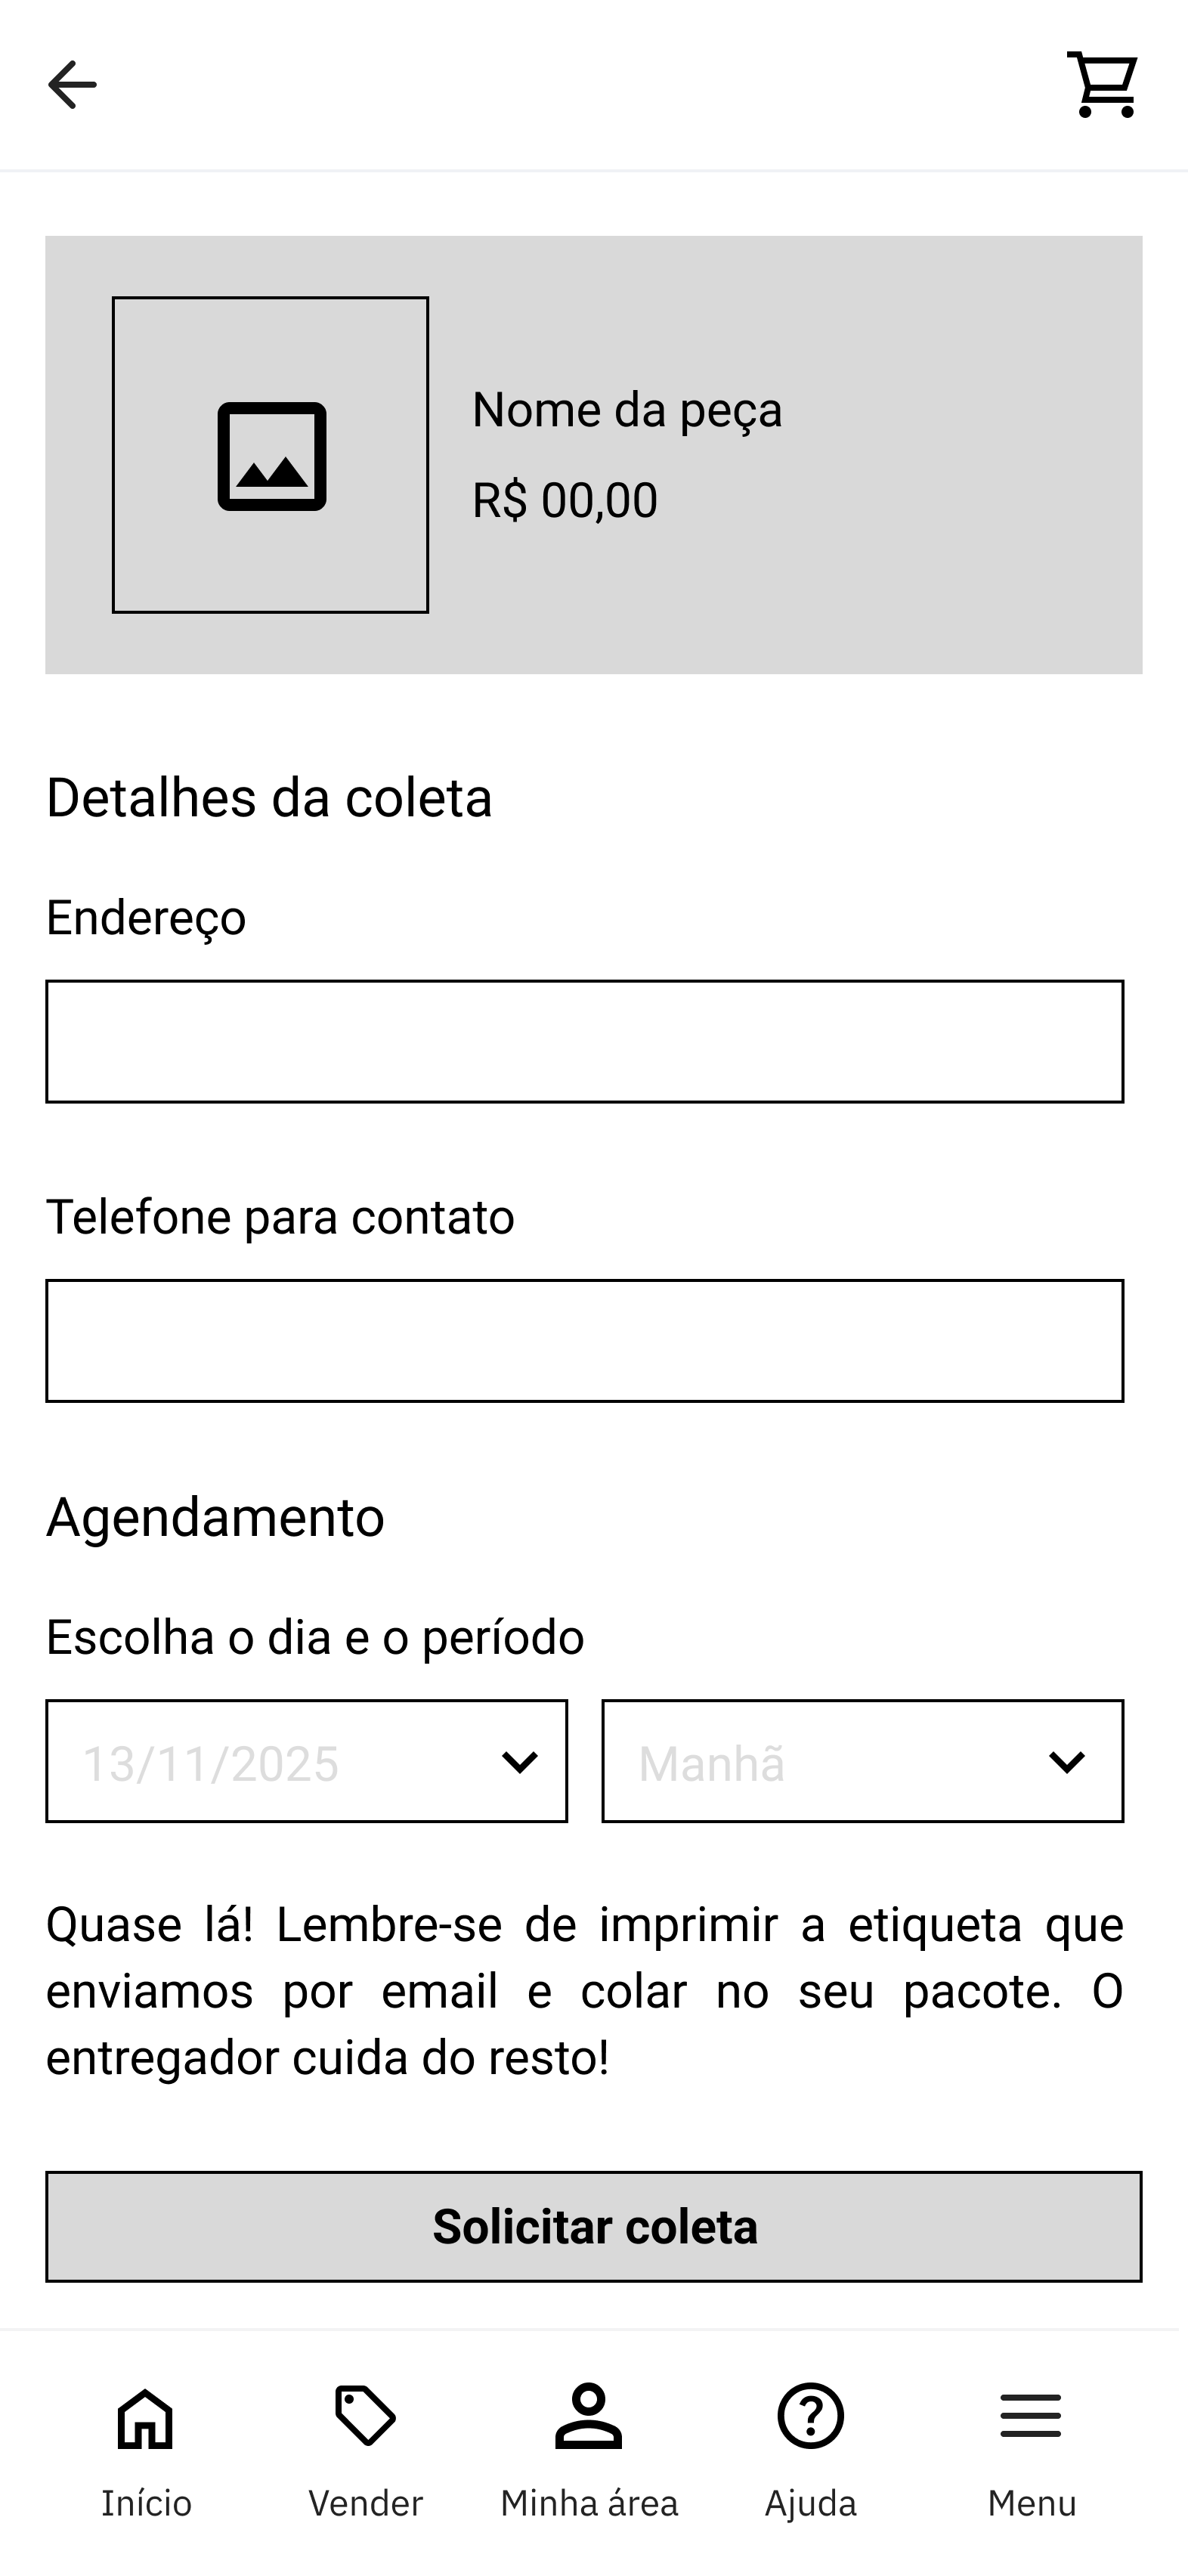Click the date dropdown chevron arrow
This screenshot has width=1188, height=2576.
[x=520, y=1761]
